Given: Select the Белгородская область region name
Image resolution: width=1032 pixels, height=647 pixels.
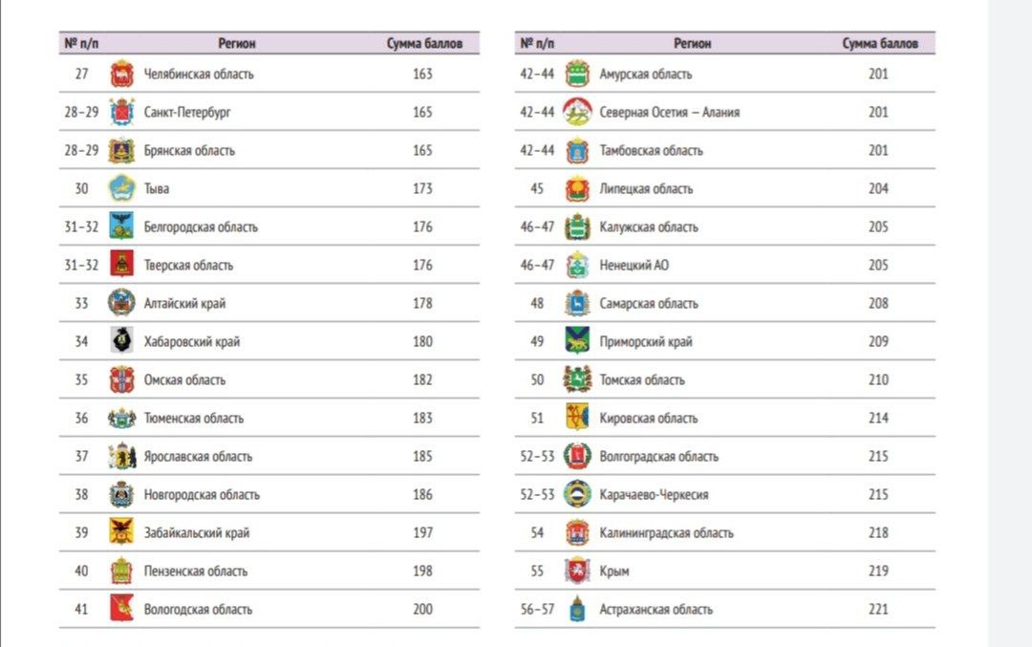Looking at the screenshot, I should coord(201,226).
